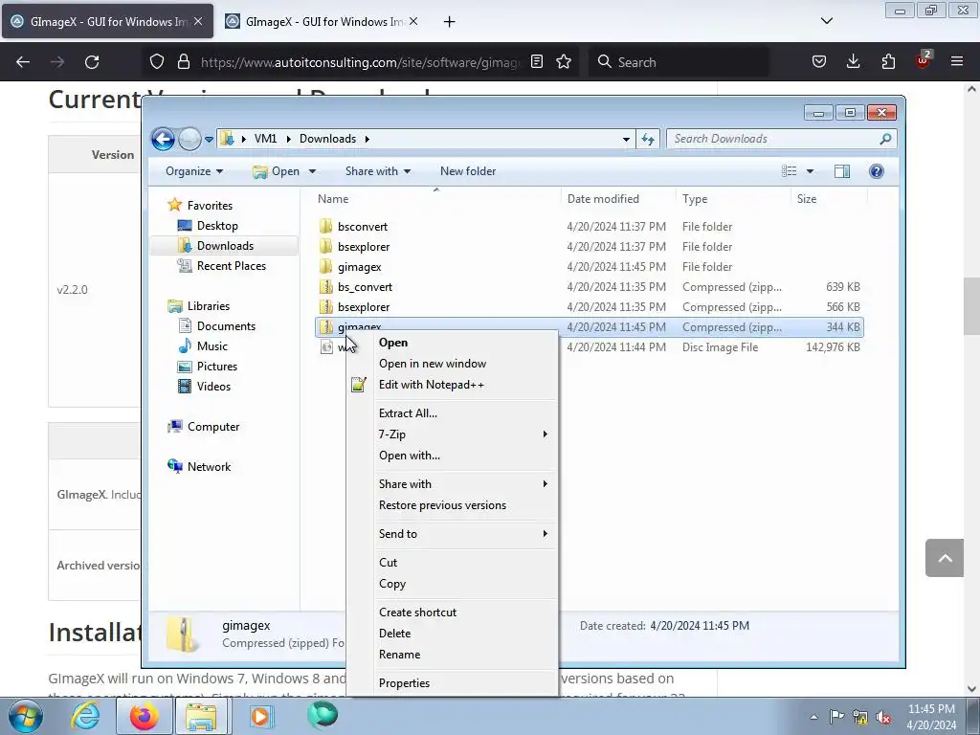Select the gimagex File folder row

(590, 267)
